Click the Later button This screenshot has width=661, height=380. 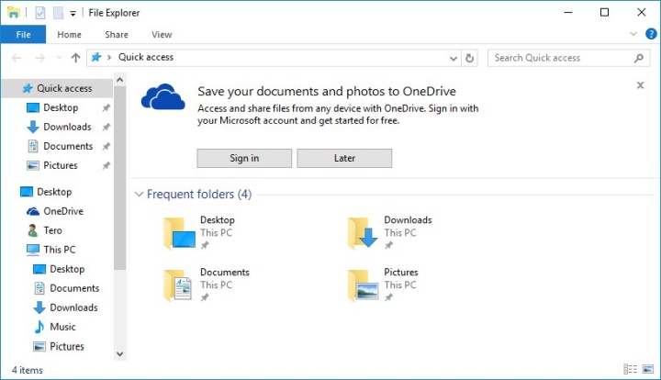[x=344, y=158]
